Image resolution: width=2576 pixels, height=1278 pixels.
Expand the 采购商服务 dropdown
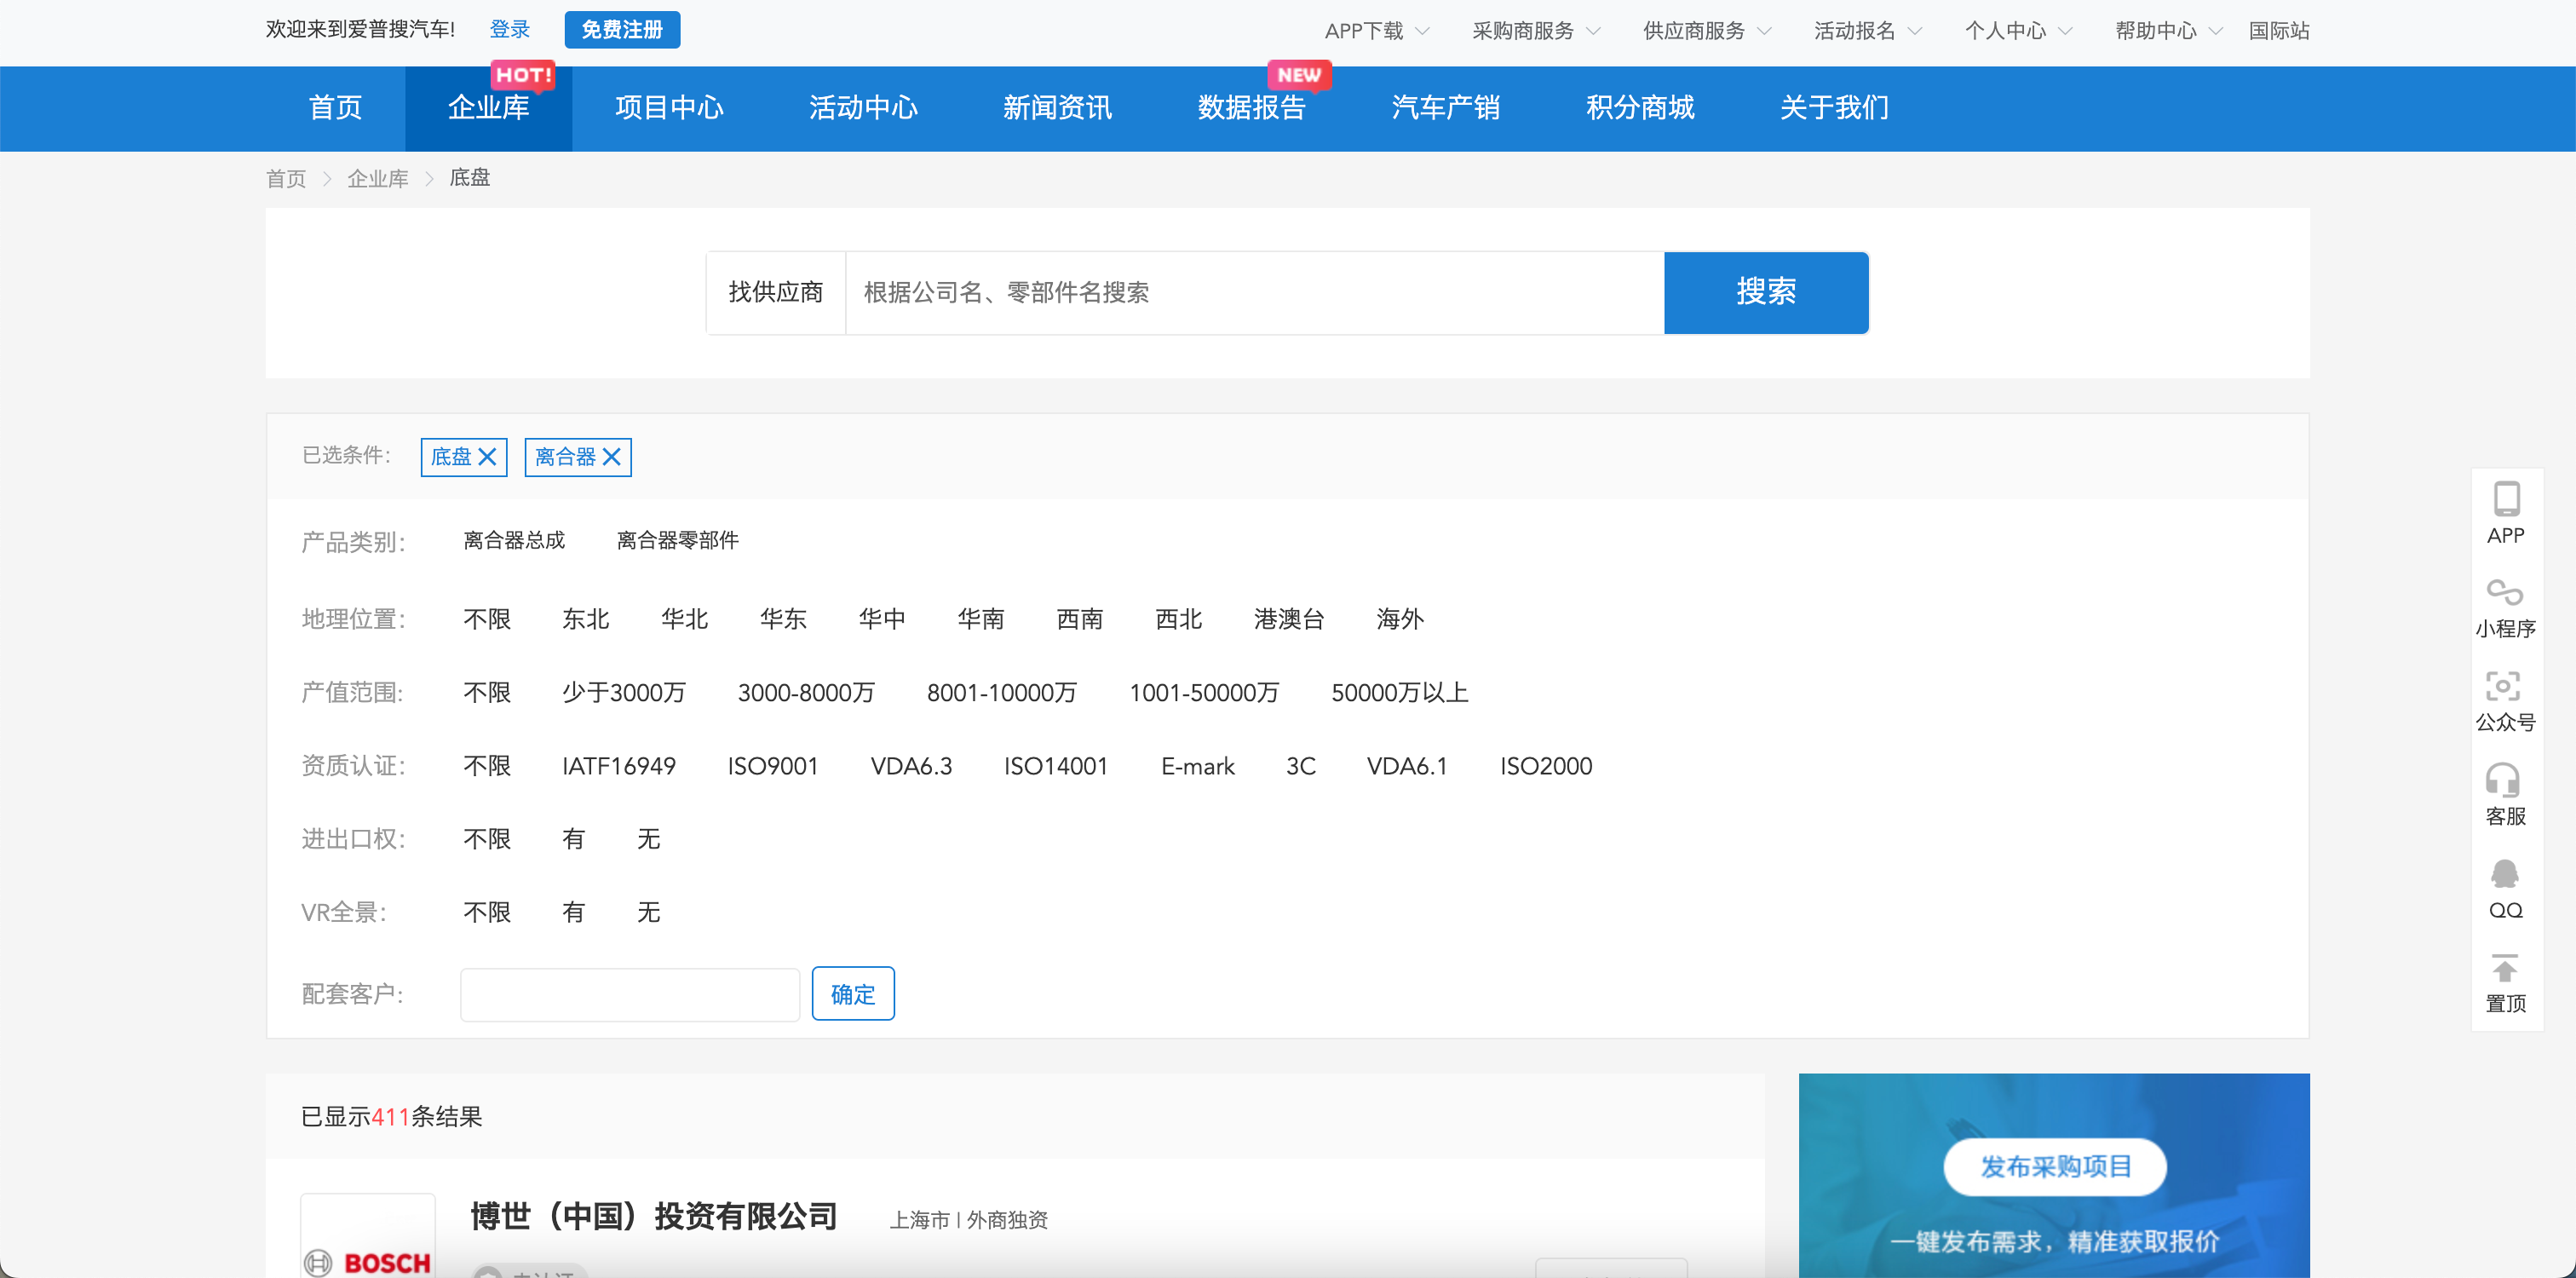click(1536, 31)
